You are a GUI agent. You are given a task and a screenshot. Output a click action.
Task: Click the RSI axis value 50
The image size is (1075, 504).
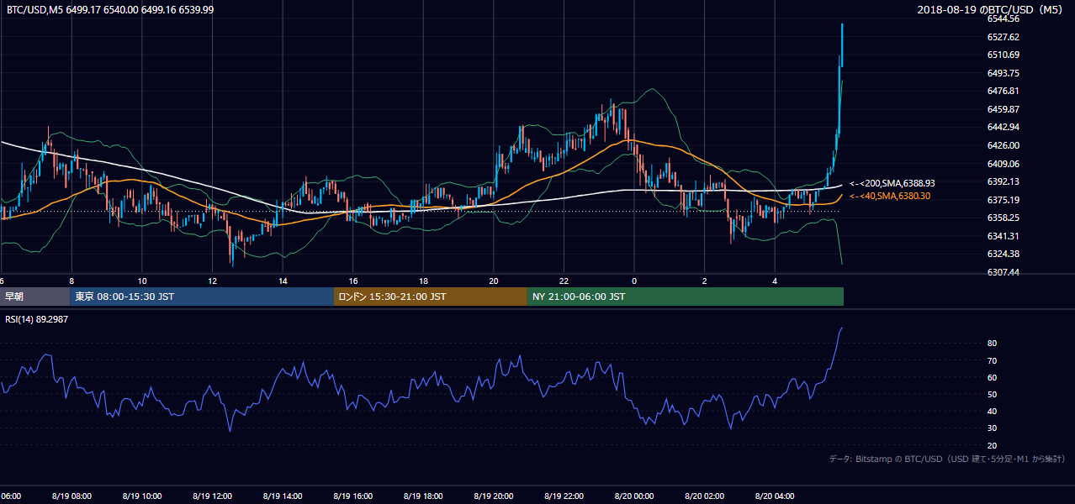(x=993, y=394)
